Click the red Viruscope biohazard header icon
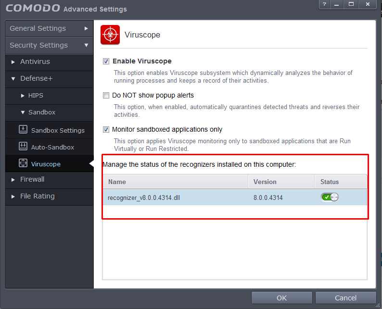 [110, 35]
